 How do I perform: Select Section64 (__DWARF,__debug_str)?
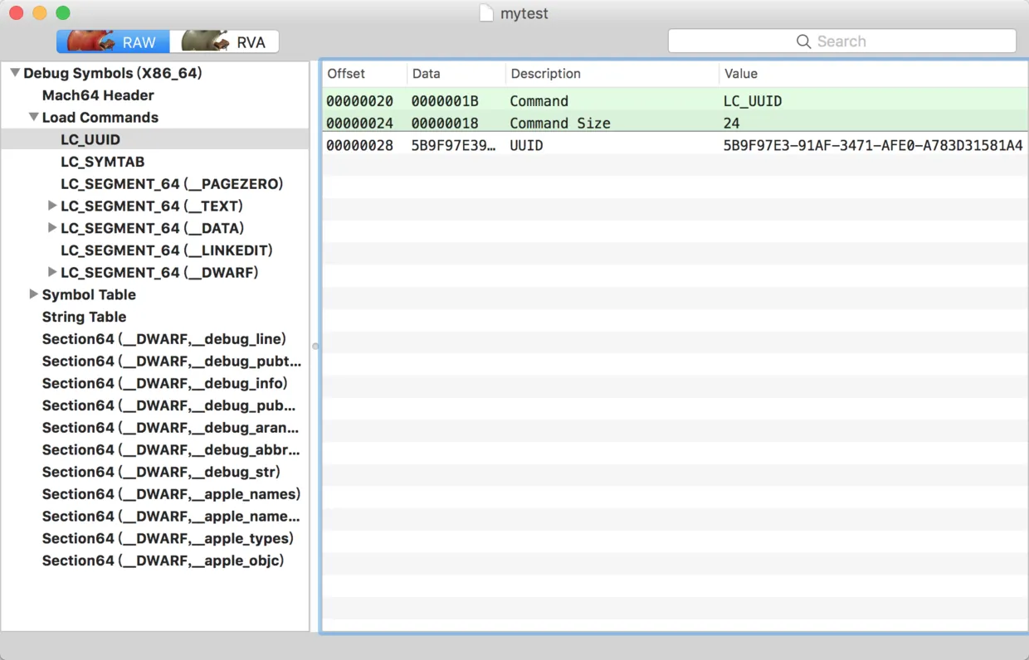point(162,472)
